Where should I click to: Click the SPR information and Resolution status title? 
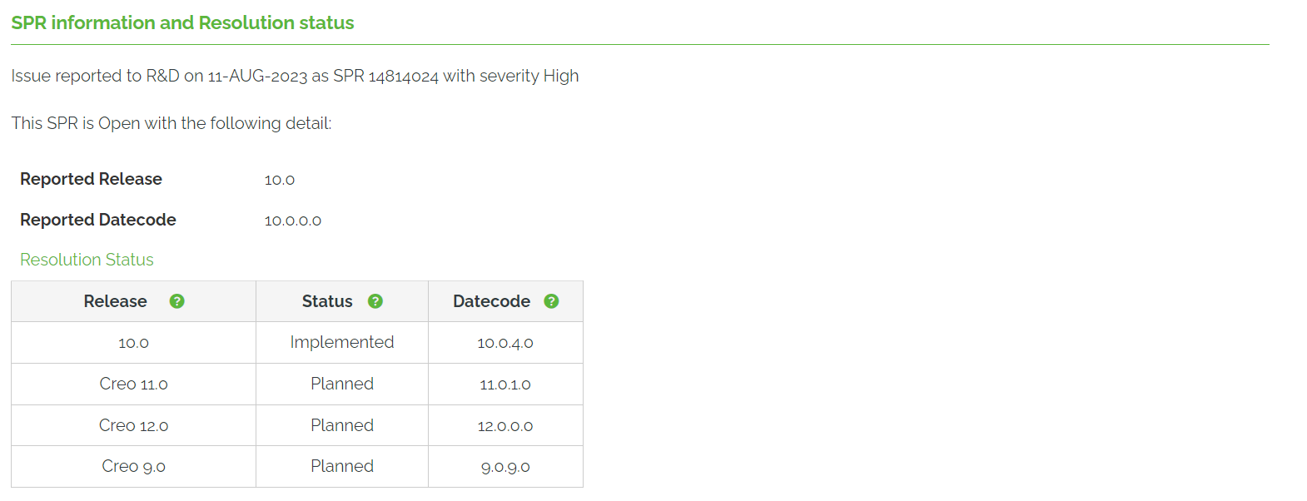click(182, 22)
